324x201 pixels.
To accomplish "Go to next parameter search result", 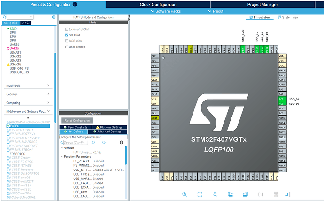I will (104, 143).
